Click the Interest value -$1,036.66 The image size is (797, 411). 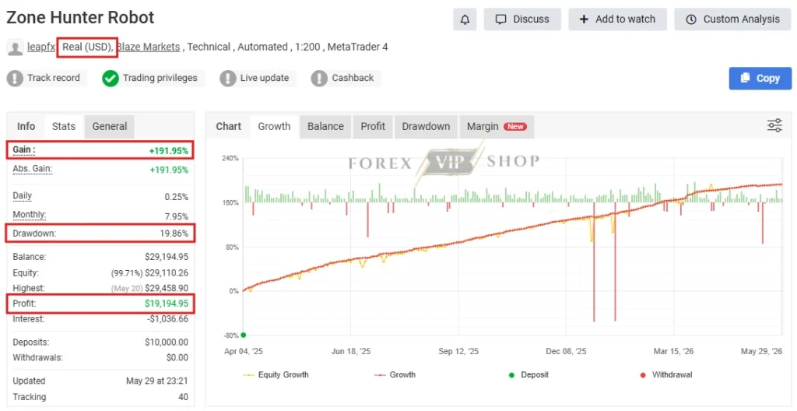(x=168, y=319)
